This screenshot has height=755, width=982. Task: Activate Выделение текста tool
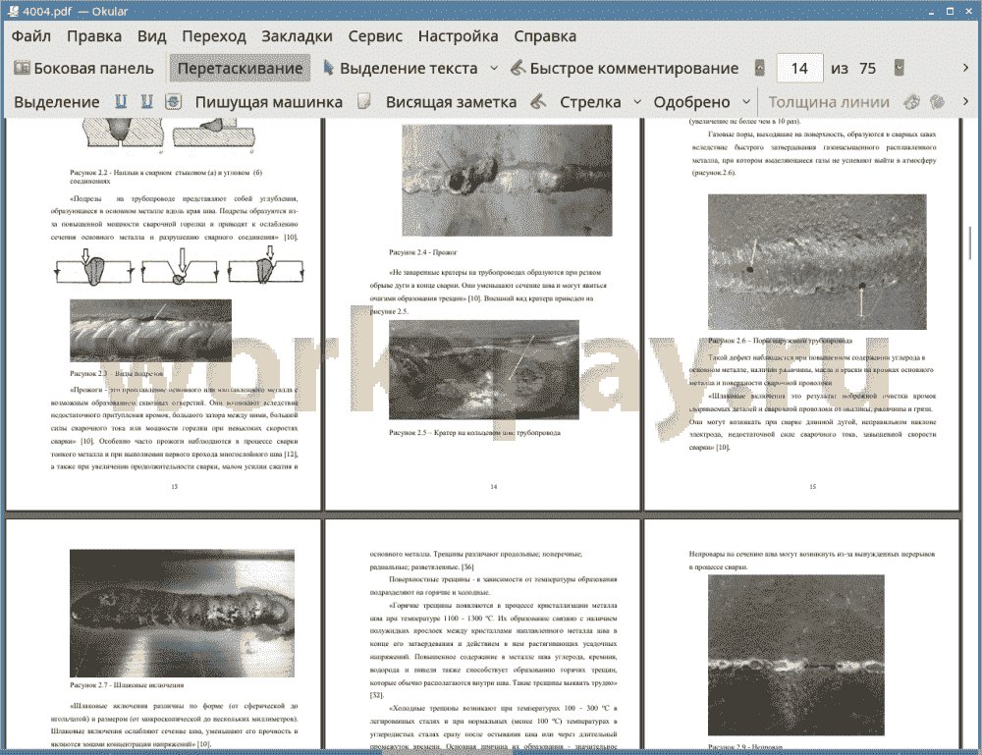pos(400,69)
